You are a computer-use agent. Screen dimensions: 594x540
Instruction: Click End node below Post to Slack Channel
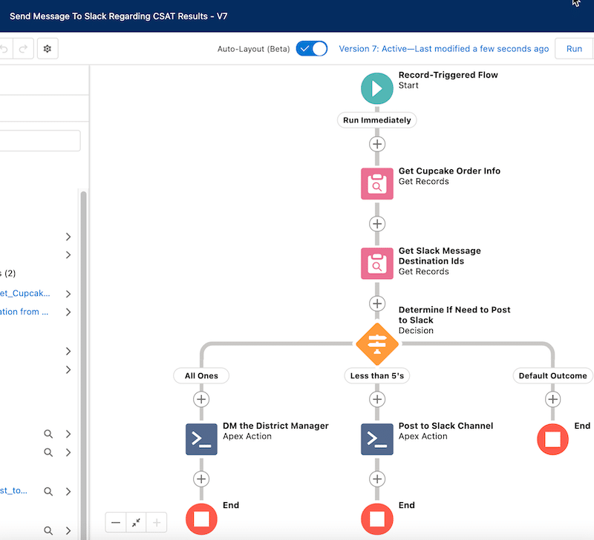pos(377,518)
